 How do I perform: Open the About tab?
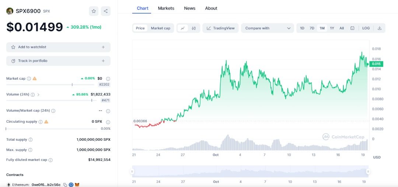point(211,8)
